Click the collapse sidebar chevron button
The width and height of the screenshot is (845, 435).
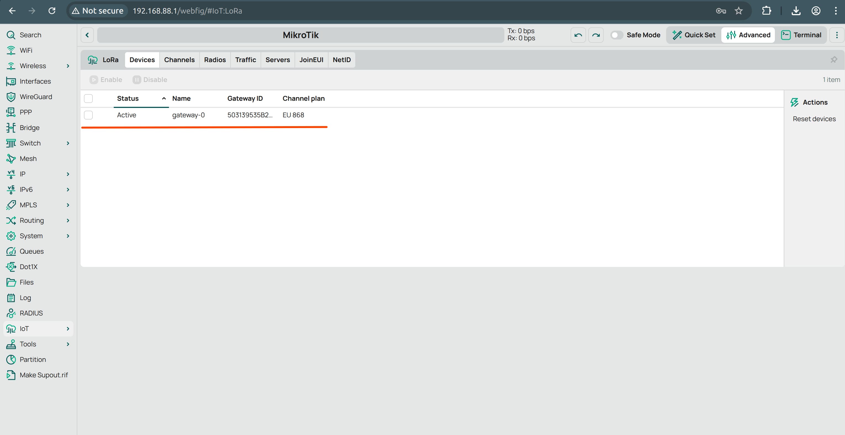click(x=87, y=35)
